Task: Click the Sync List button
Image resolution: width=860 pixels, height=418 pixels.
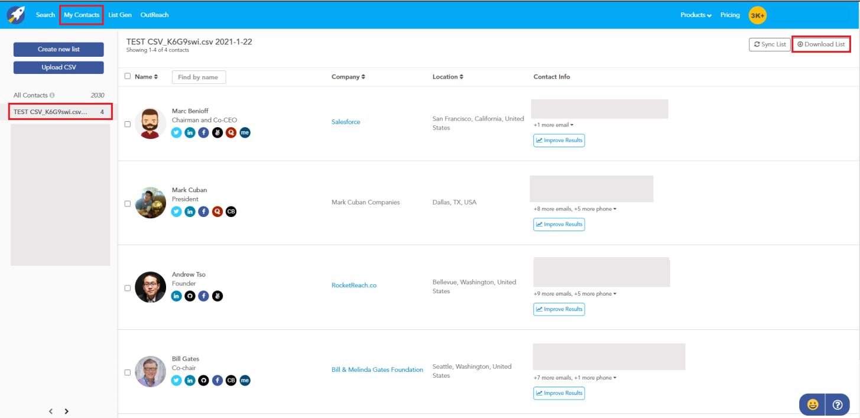Action: [770, 44]
